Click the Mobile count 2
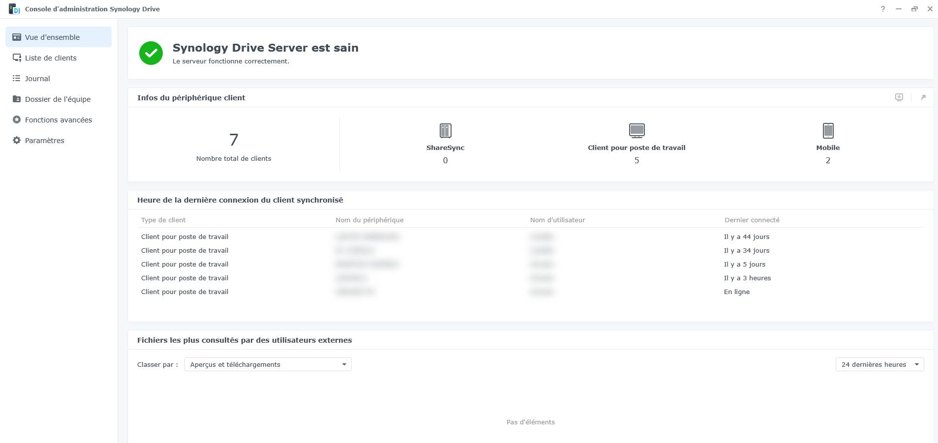 pos(828,160)
